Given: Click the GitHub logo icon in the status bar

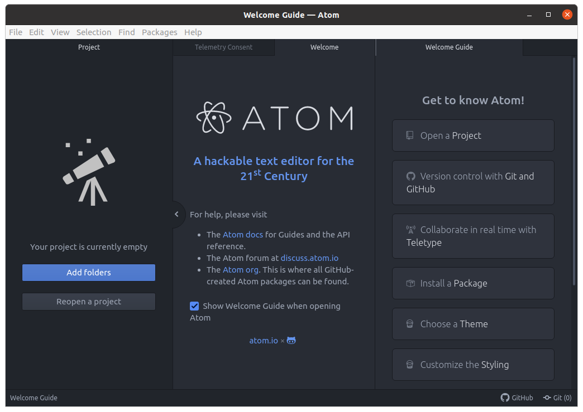Looking at the screenshot, I should click(x=505, y=398).
